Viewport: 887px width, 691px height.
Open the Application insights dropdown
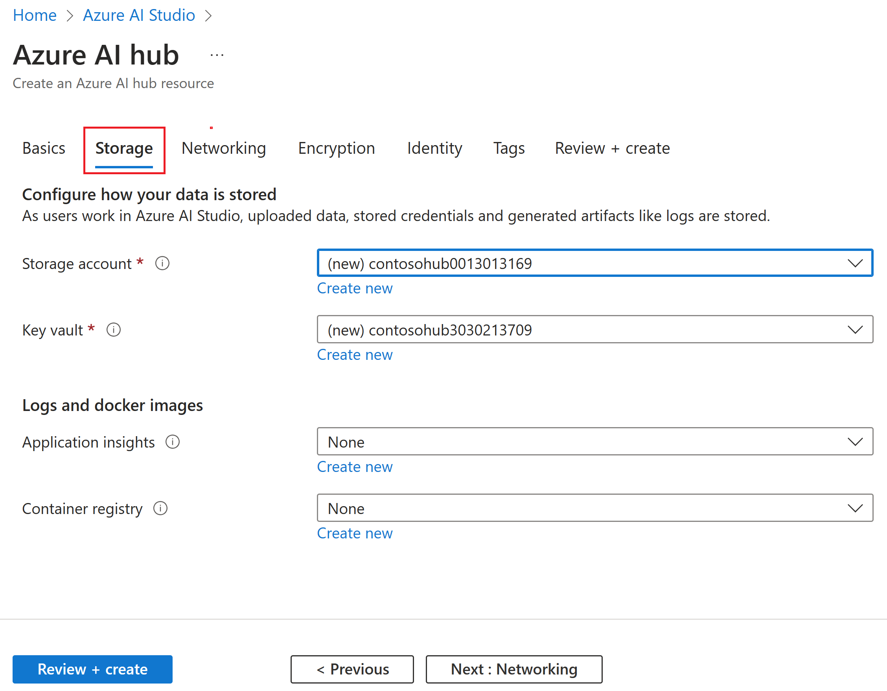pos(594,442)
